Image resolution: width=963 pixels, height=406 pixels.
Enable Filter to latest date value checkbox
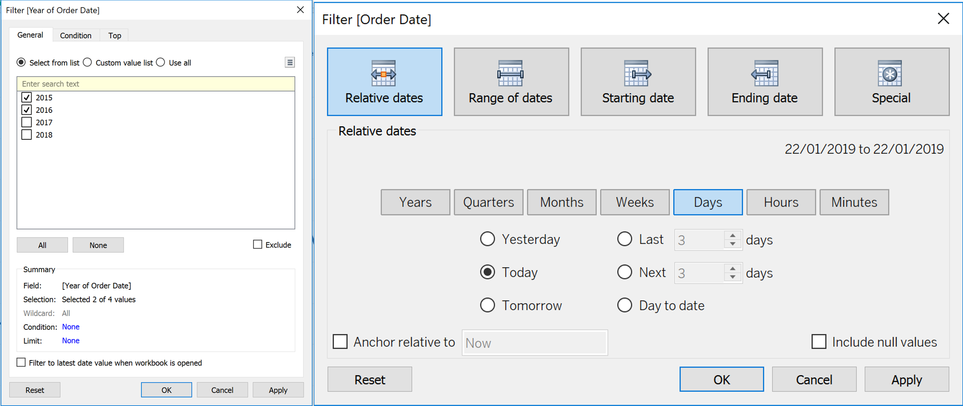coord(21,362)
